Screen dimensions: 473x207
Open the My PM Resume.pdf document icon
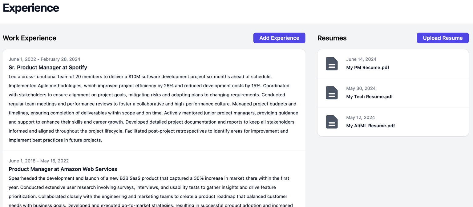[x=332, y=64]
